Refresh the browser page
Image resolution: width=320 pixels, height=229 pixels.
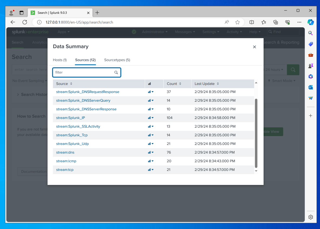[x=25, y=22]
